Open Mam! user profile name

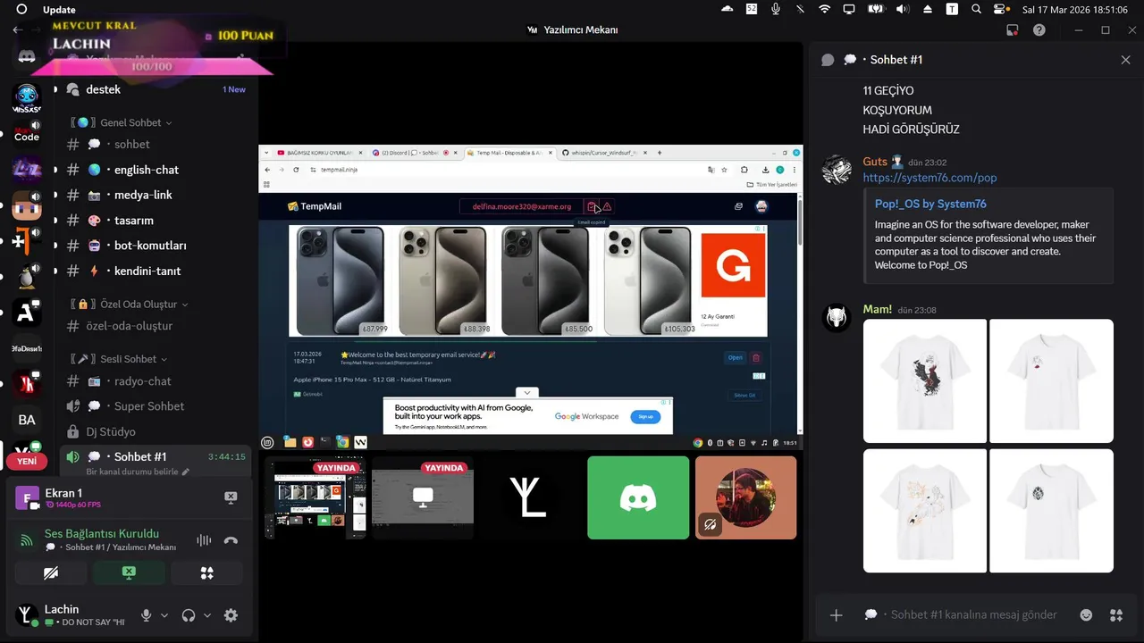pos(877,309)
